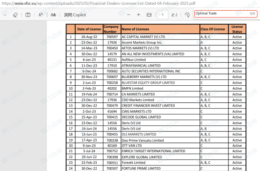Select DTT VAN LTD cell
This screenshot has width=260, height=171.
160,145
